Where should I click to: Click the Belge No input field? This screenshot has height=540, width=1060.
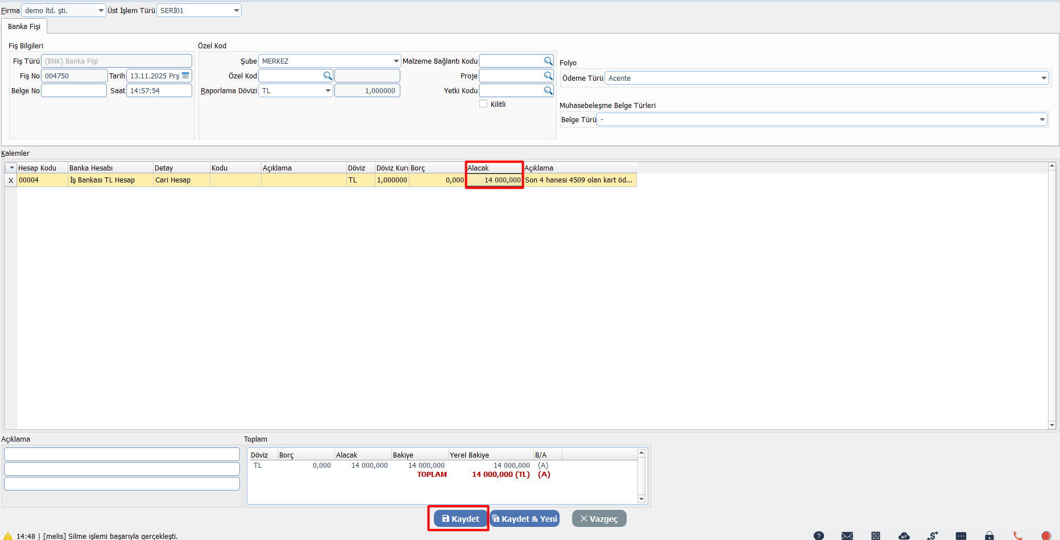click(74, 90)
